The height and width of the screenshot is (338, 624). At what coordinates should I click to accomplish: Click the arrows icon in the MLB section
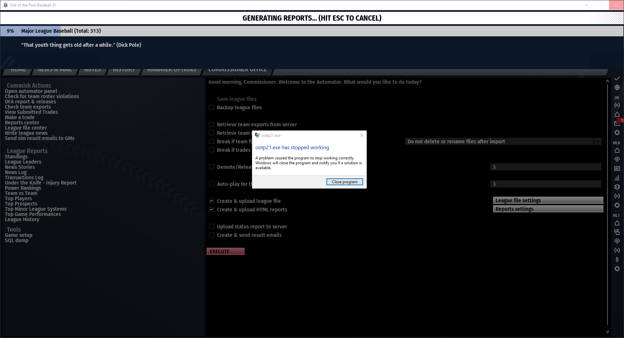coord(617,196)
